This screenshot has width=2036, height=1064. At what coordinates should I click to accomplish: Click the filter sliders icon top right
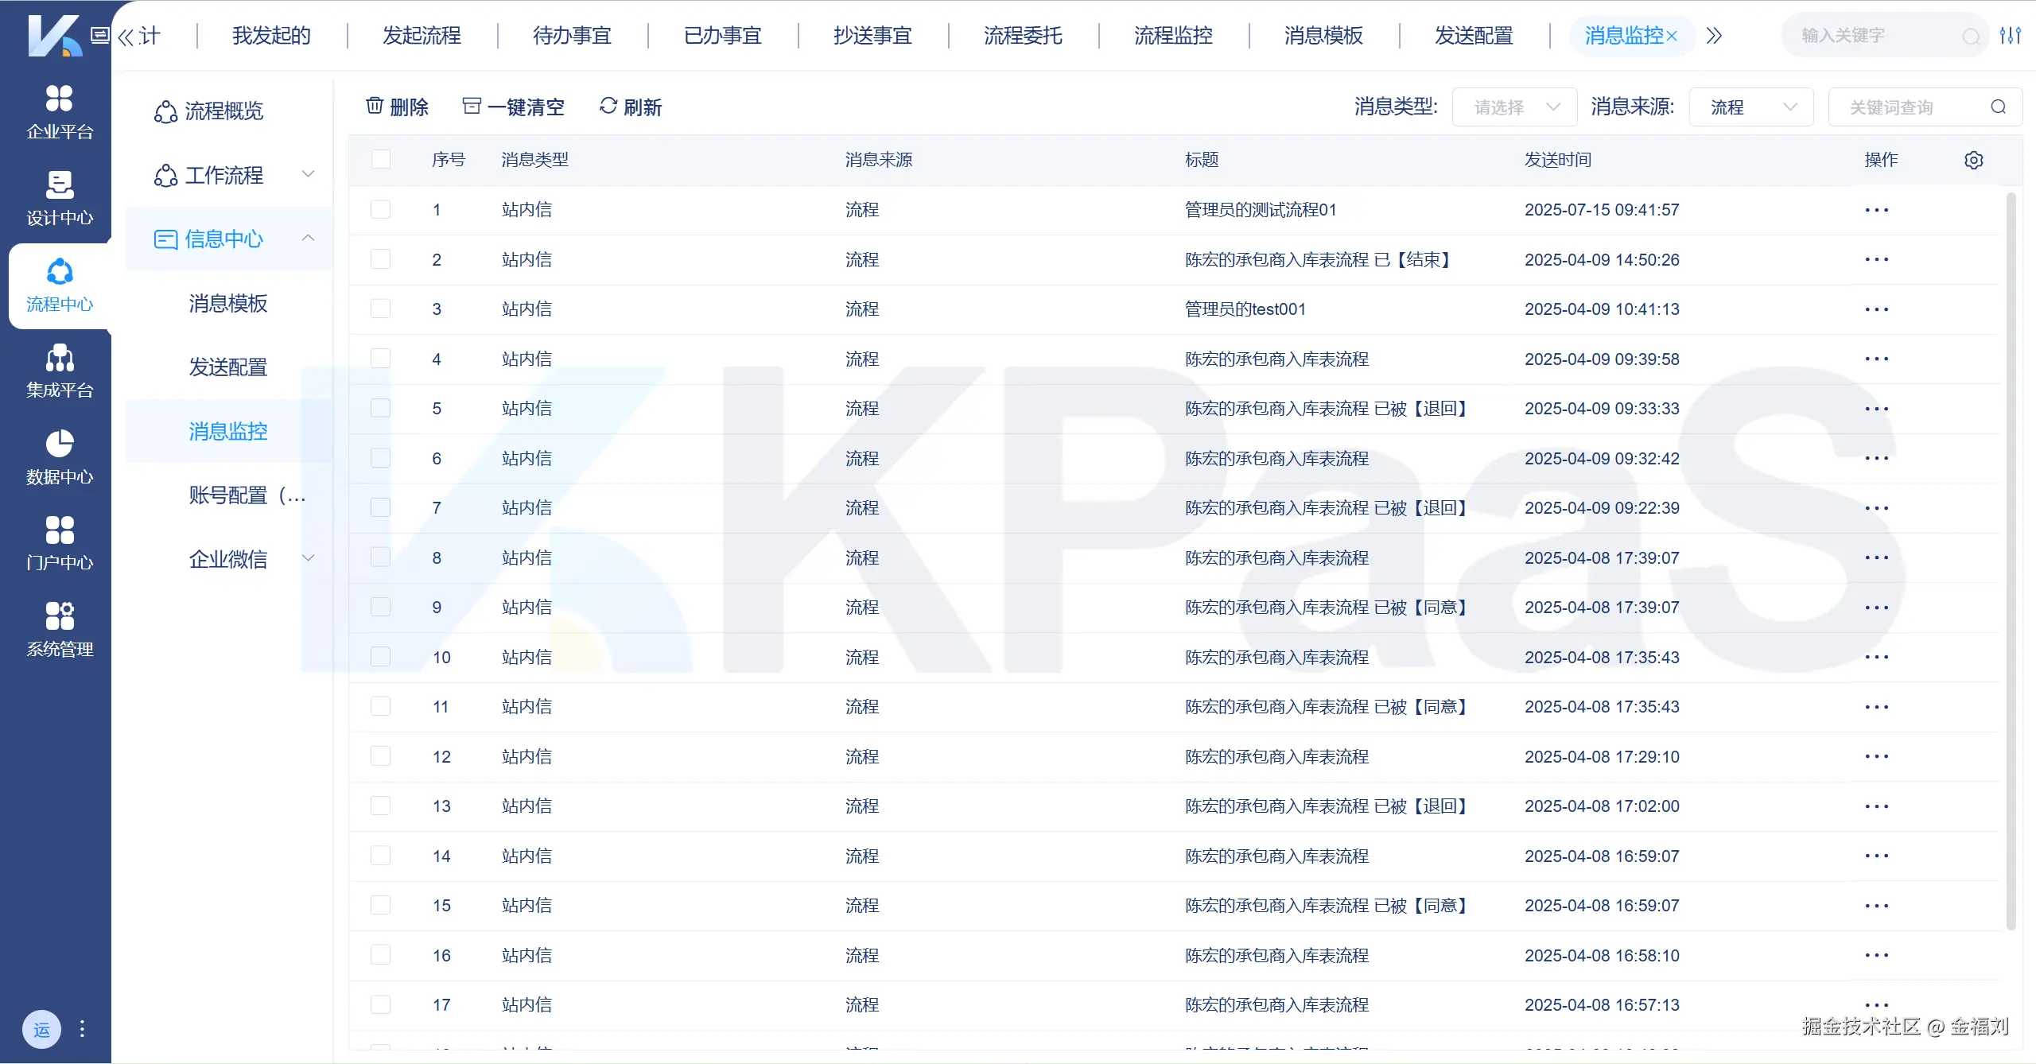point(2010,35)
